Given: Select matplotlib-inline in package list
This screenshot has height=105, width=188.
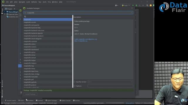Looking at the screenshot, I should pyautogui.click(x=48, y=69).
